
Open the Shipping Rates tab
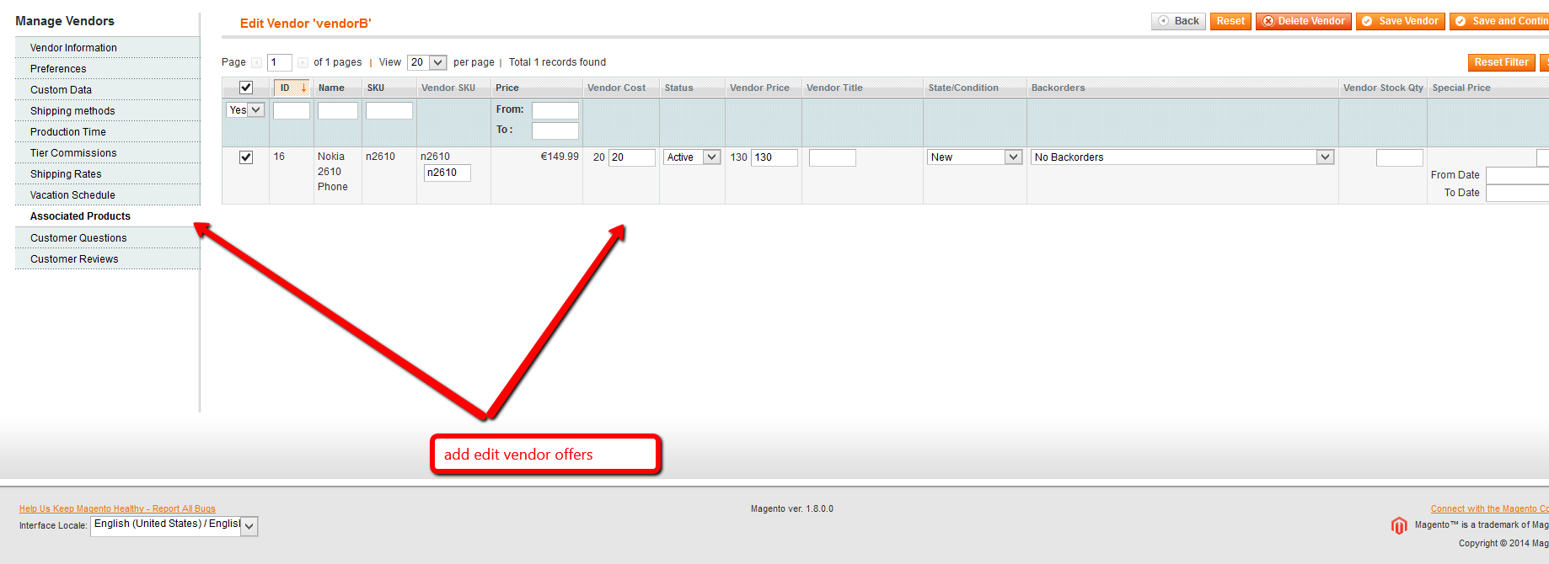[x=108, y=174]
